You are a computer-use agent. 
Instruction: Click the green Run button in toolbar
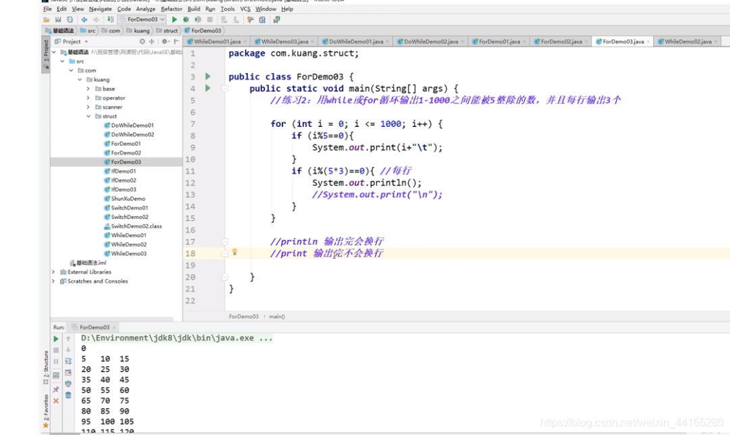pos(175,20)
